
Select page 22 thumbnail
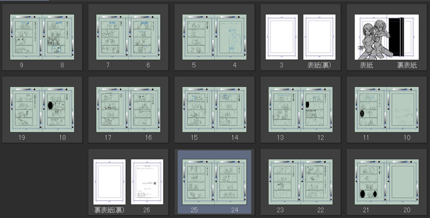pyautogui.click(x=316, y=182)
